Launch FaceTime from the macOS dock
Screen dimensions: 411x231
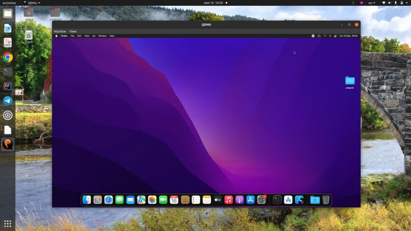coord(163,200)
